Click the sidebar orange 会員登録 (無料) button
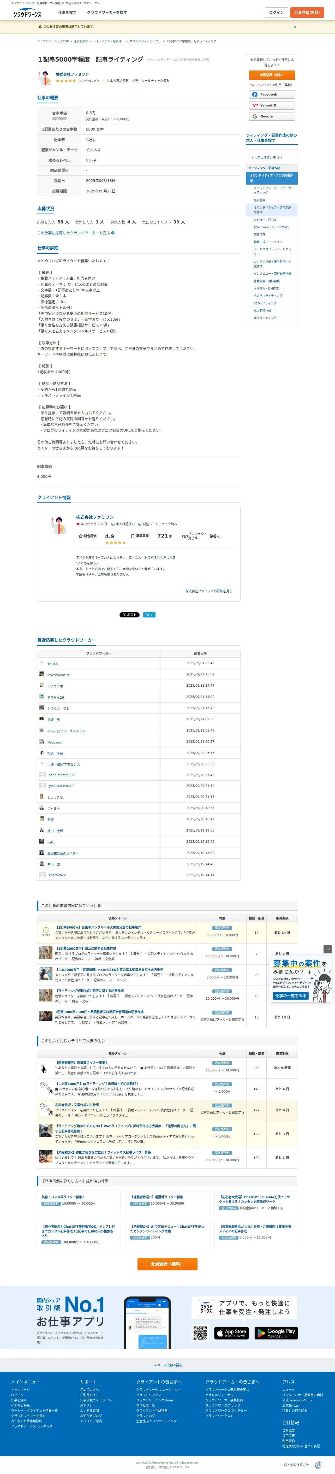 [x=272, y=75]
